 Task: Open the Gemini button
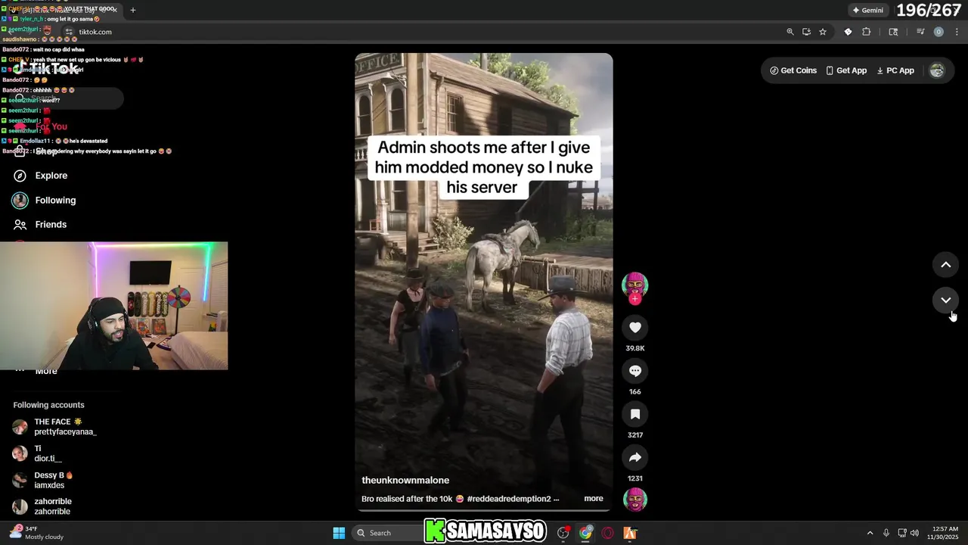click(x=867, y=11)
